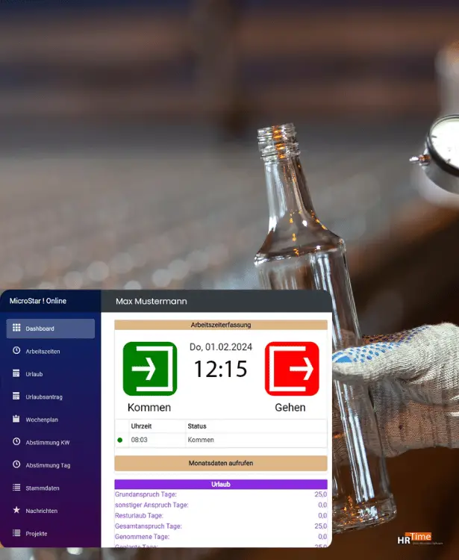Click the sonstiger Anspruch Tage label
The width and height of the screenshot is (459, 560).
tap(152, 505)
